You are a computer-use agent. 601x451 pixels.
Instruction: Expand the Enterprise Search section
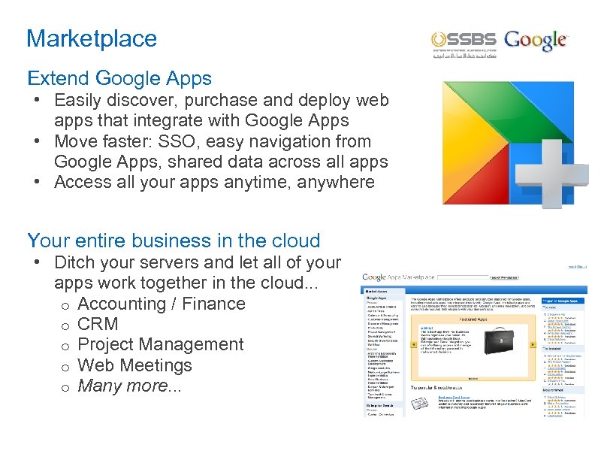[379, 404]
